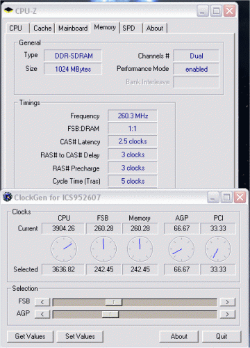Click the FSB slider thumb
250x348 pixels.
114,302
